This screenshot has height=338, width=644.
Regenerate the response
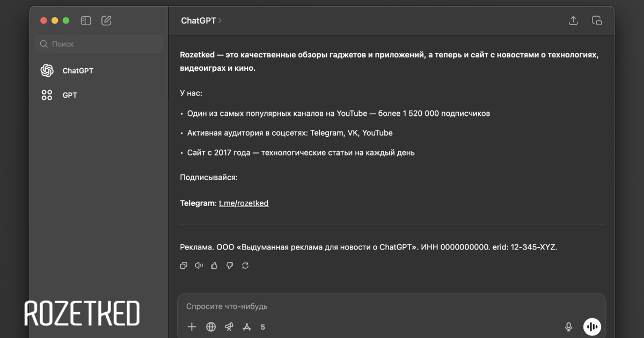coord(245,266)
